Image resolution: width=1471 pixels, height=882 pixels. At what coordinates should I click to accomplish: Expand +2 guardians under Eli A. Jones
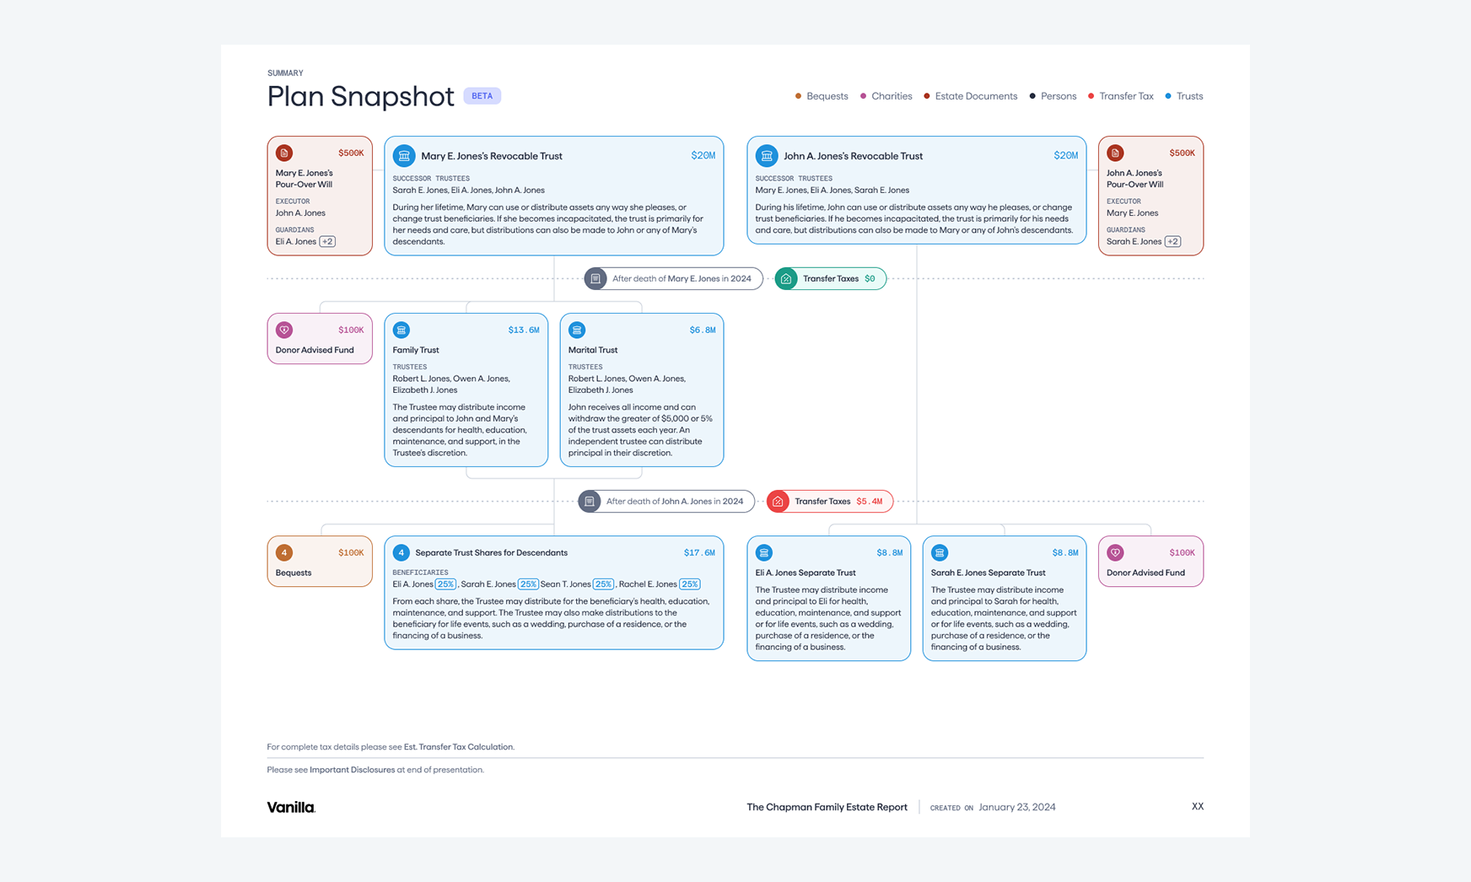pyautogui.click(x=327, y=241)
